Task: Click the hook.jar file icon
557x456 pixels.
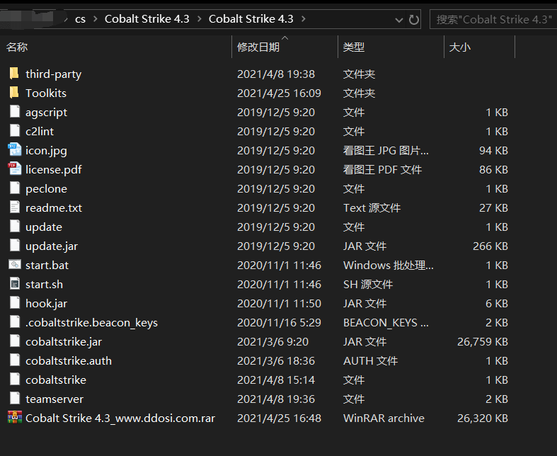Action: (x=15, y=303)
